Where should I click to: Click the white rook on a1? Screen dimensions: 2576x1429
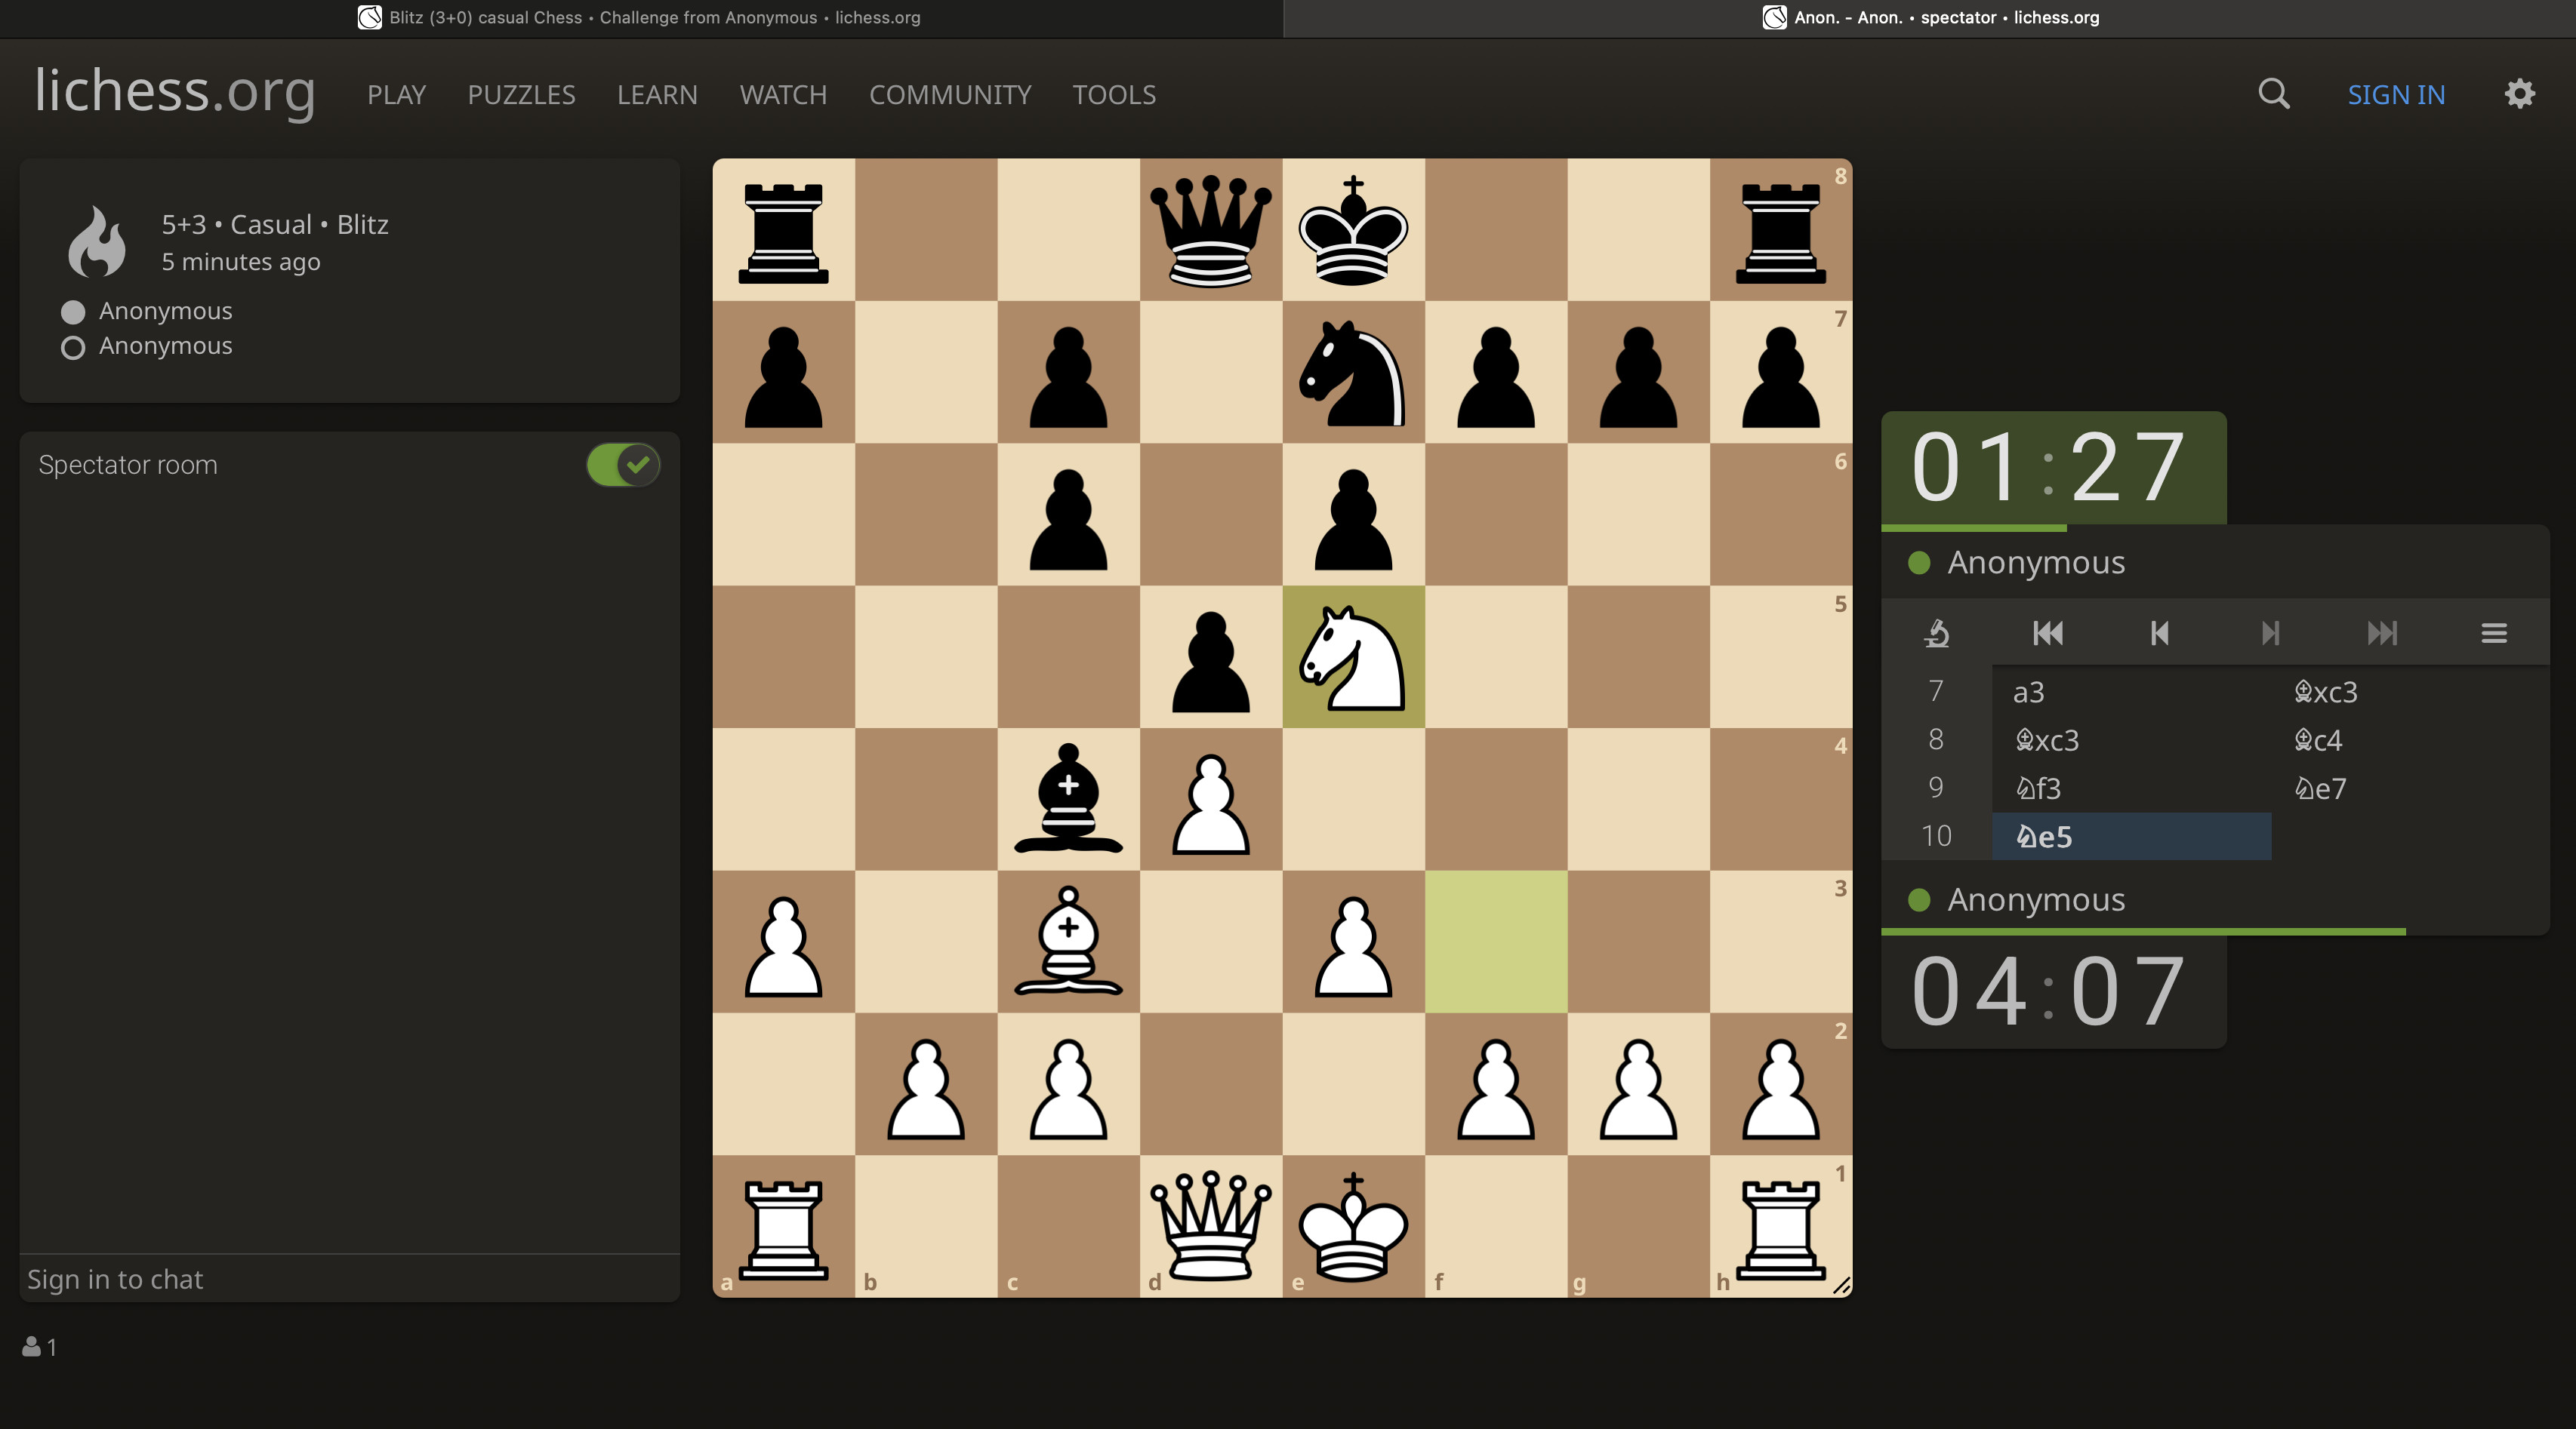click(783, 1226)
